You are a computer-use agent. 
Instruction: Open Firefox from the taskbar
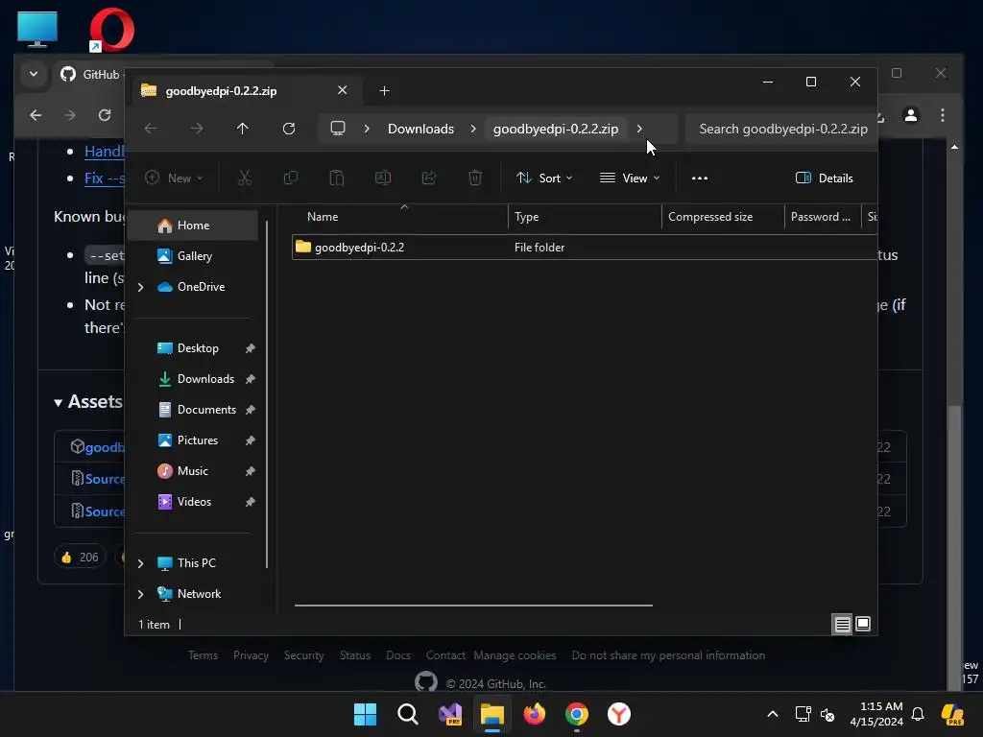pos(535,714)
